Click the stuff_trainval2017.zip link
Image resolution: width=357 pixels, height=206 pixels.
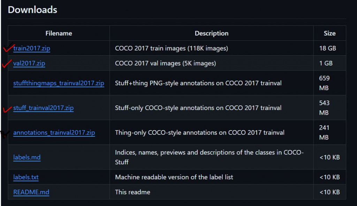(x=43, y=108)
